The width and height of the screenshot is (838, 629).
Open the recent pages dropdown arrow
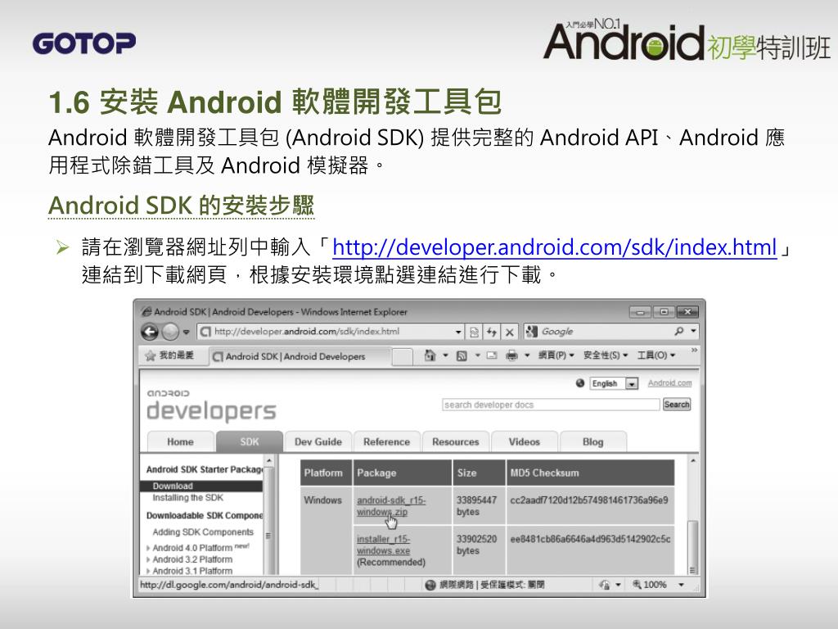(x=186, y=333)
